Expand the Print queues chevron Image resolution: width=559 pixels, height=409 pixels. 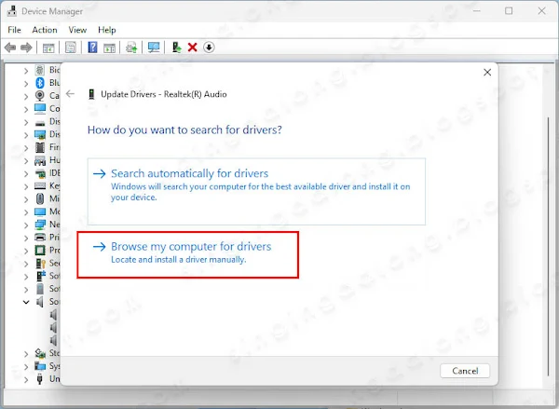coord(26,238)
